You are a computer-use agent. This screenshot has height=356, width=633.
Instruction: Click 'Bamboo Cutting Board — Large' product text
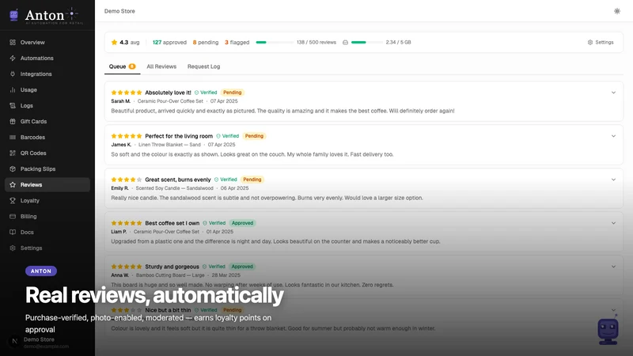170,275
